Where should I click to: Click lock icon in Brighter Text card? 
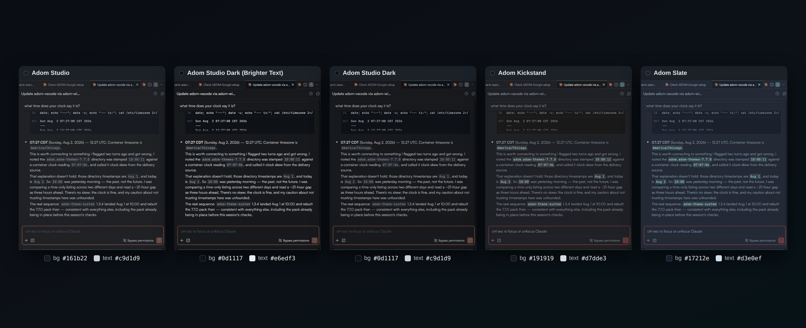(x=311, y=85)
